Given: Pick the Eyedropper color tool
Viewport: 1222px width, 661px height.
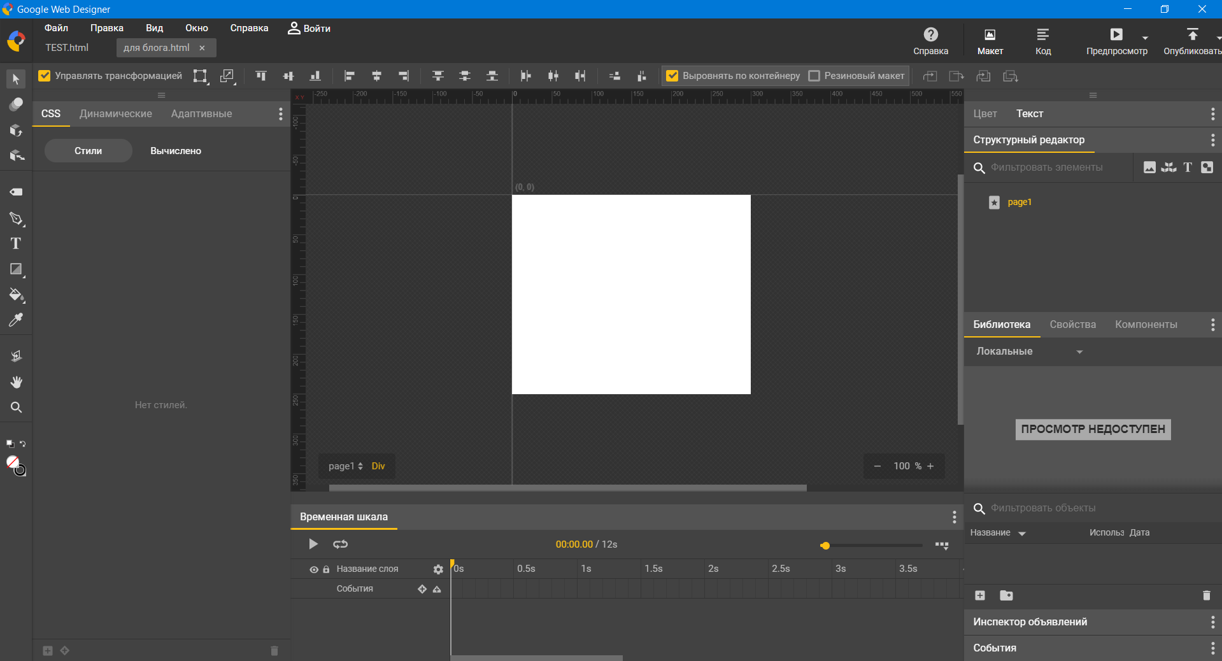Looking at the screenshot, I should pyautogui.click(x=16, y=320).
